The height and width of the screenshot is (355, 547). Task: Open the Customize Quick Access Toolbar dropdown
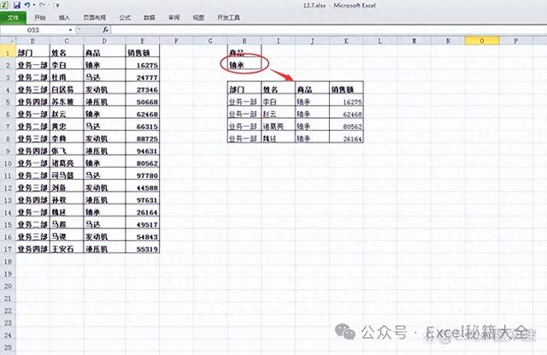(x=57, y=5)
